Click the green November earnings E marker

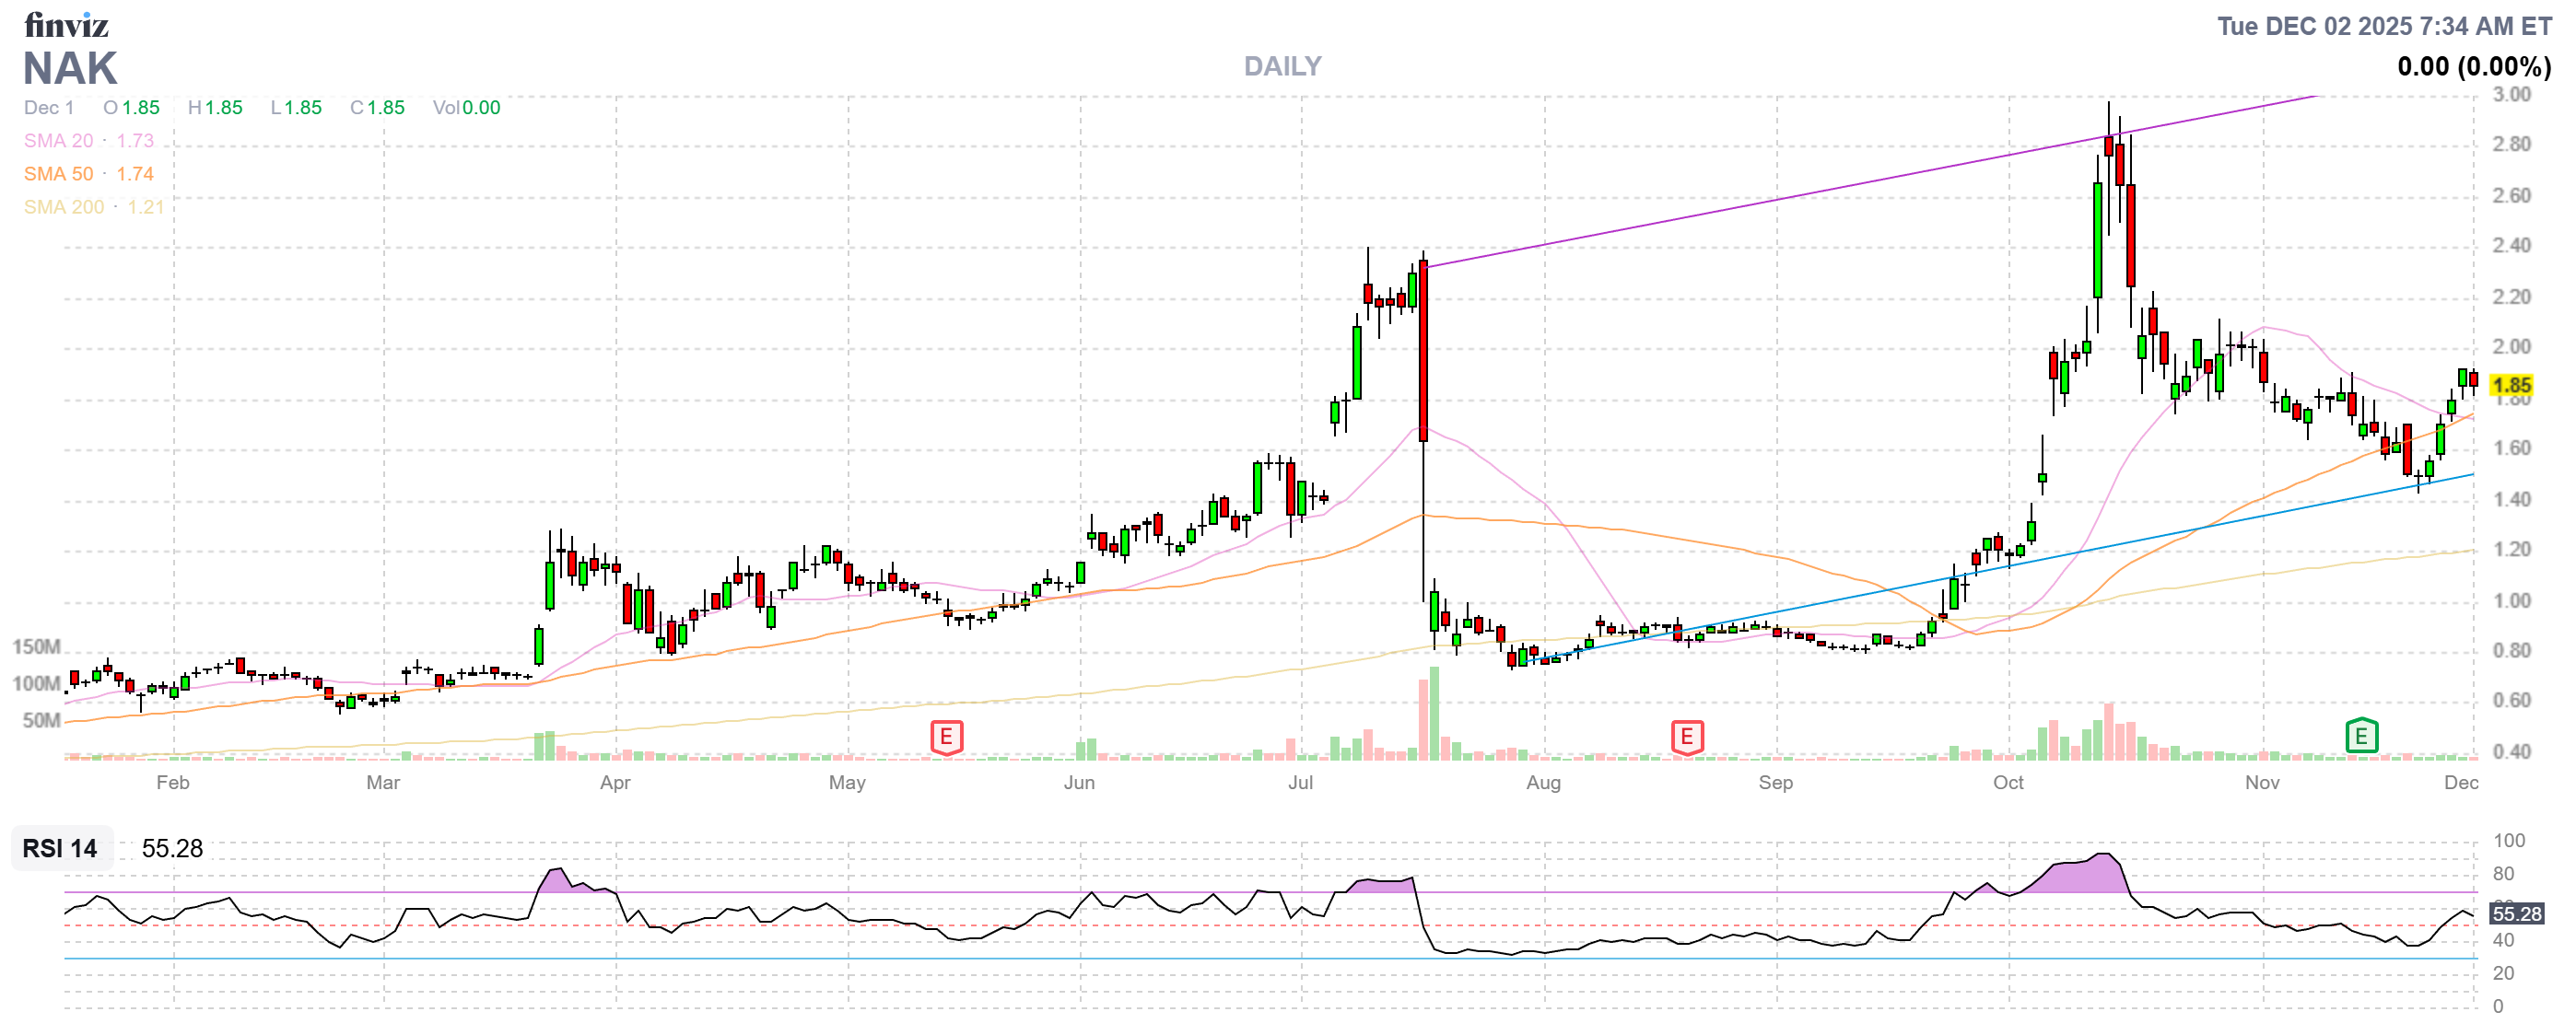click(2361, 737)
